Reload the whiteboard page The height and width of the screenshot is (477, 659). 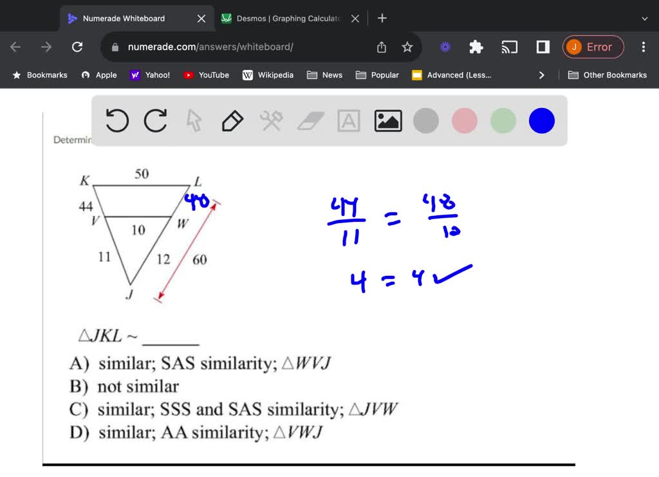(77, 46)
